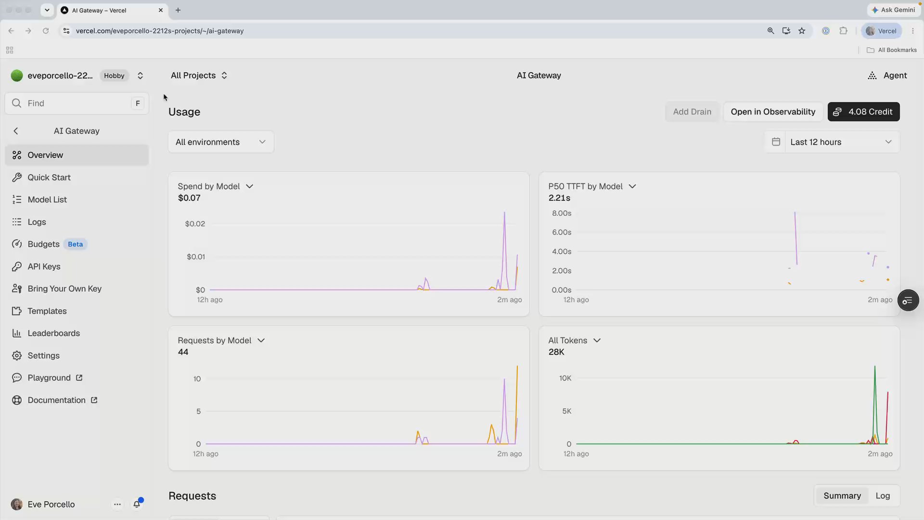Click Ask Gemini button

(894, 10)
